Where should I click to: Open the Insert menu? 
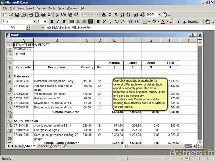click(x=30, y=8)
